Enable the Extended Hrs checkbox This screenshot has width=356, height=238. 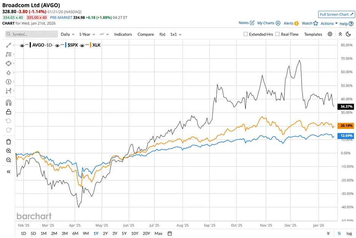coord(245,34)
